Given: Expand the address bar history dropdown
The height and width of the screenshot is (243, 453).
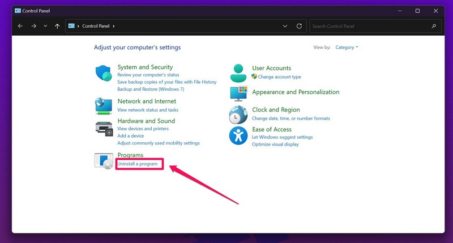Looking at the screenshot, I should (x=285, y=26).
